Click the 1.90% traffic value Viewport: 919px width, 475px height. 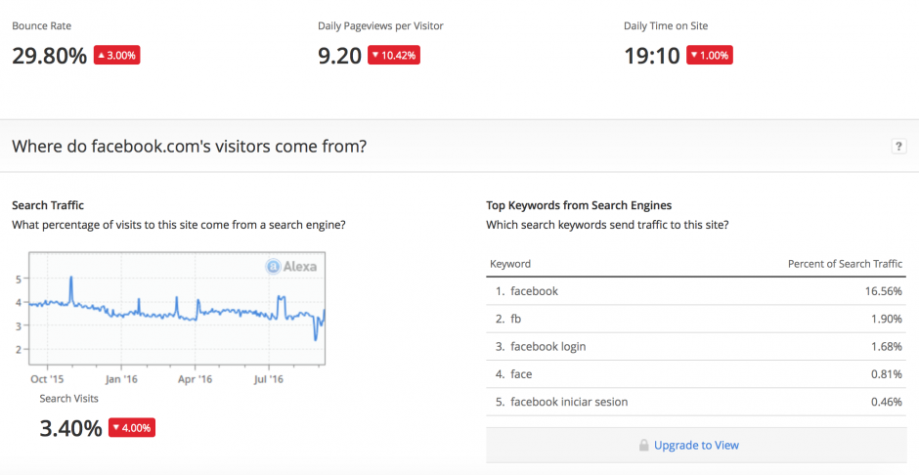point(886,319)
